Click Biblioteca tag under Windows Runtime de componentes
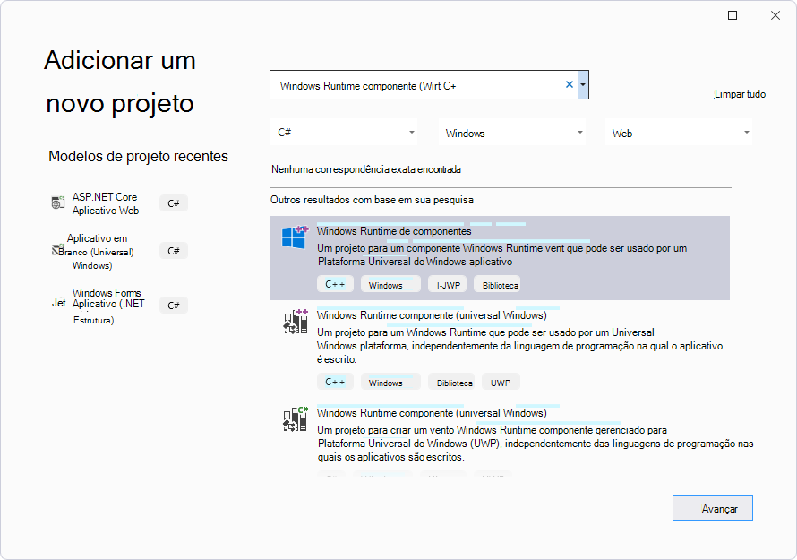797x560 pixels. coord(497,285)
